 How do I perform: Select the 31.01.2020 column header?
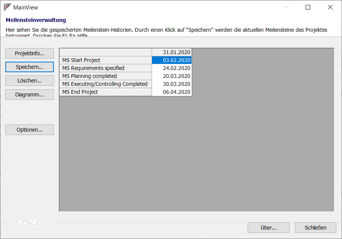click(172, 52)
